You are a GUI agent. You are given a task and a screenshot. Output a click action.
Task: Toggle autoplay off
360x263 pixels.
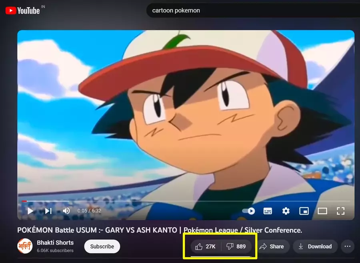248,211
